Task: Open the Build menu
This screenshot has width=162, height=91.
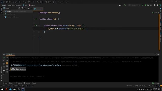Action: [35, 2]
